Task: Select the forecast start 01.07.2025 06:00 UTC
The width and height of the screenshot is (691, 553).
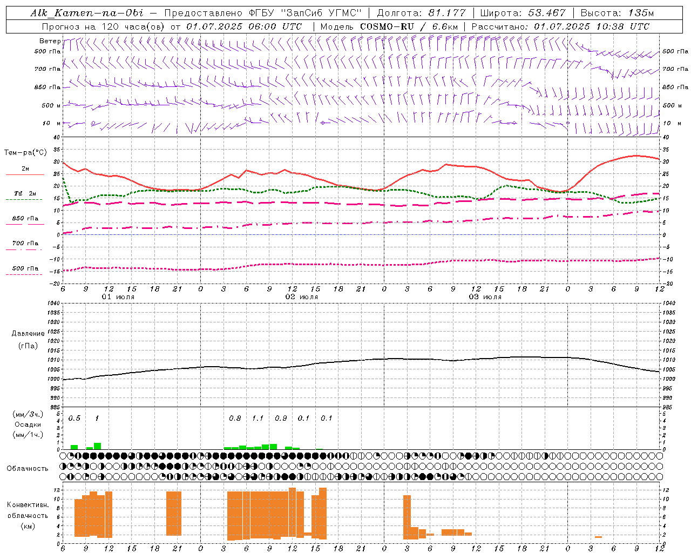Action: click(x=244, y=26)
